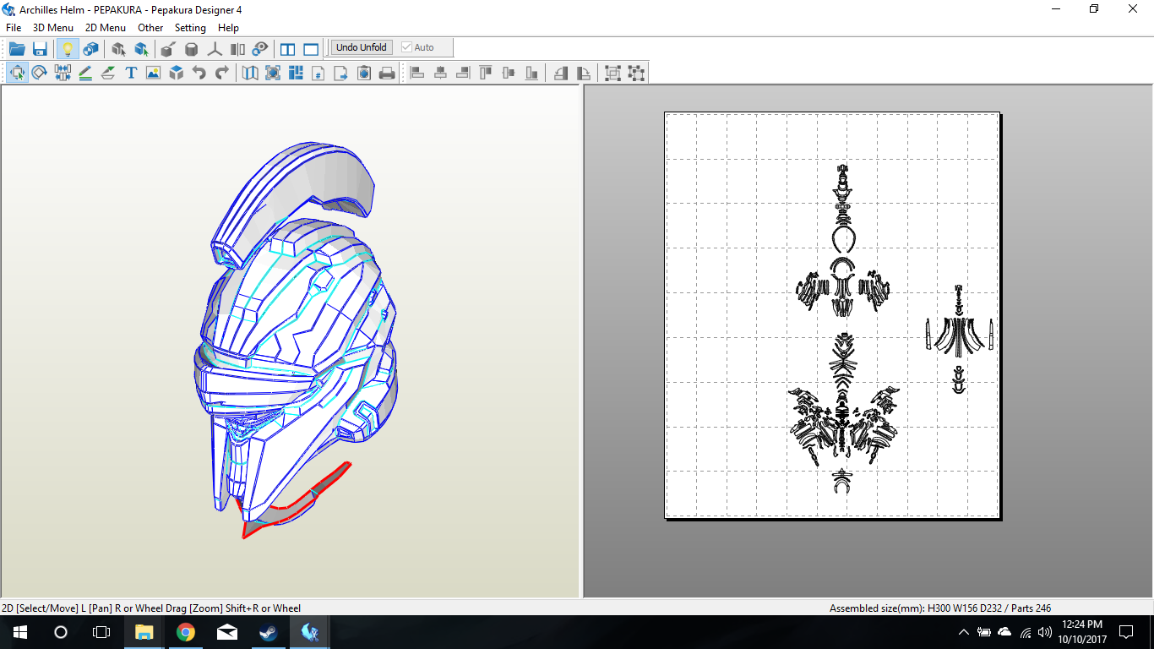This screenshot has height=649, width=1154.
Task: Open Task View on the taskbar
Action: (x=101, y=632)
